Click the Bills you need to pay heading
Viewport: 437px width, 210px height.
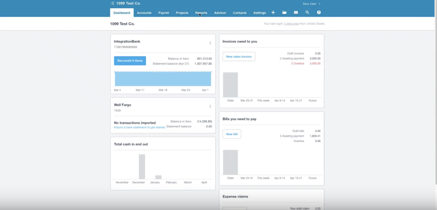pyautogui.click(x=239, y=119)
